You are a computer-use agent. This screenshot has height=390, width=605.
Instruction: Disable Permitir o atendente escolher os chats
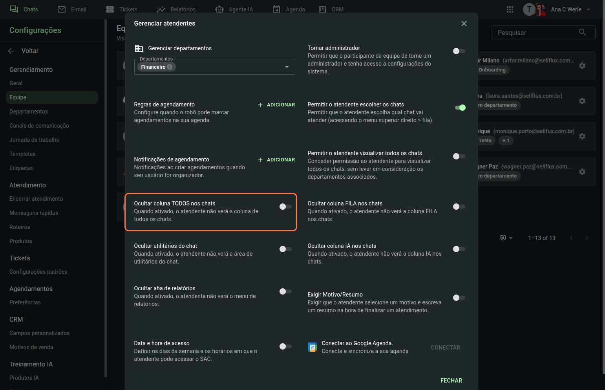460,108
